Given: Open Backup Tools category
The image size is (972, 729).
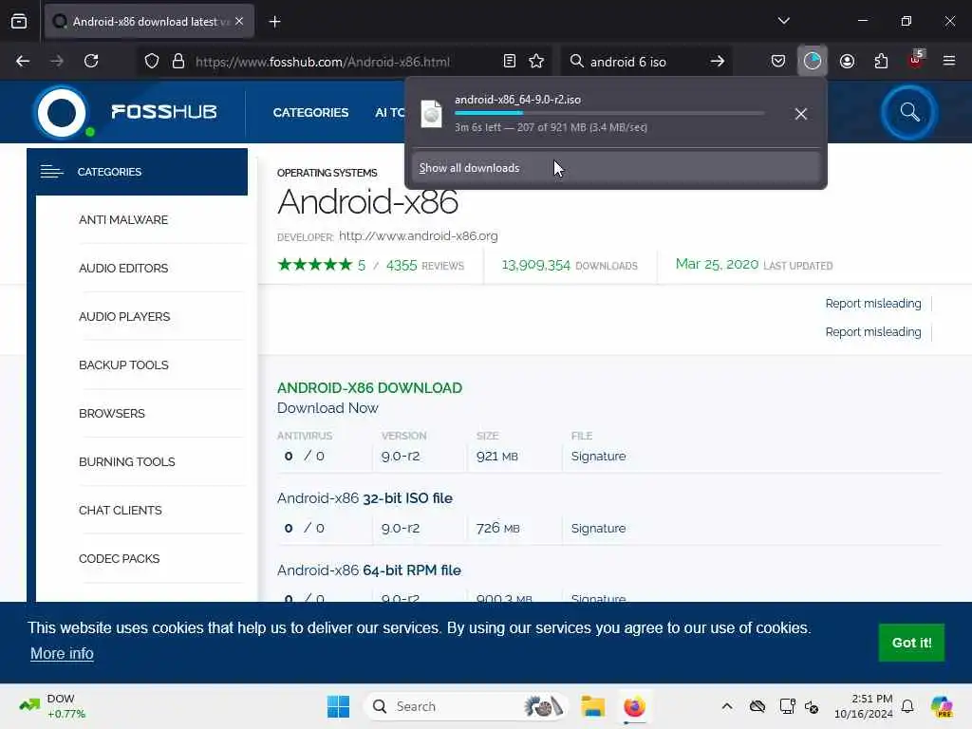Looking at the screenshot, I should coord(123,365).
